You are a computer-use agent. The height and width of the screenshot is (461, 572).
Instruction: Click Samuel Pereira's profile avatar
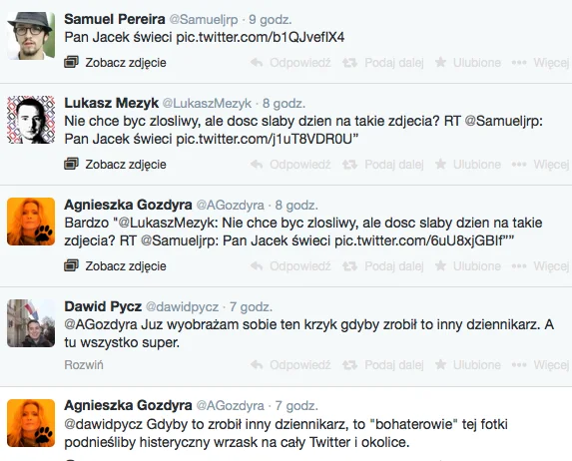[x=31, y=35]
